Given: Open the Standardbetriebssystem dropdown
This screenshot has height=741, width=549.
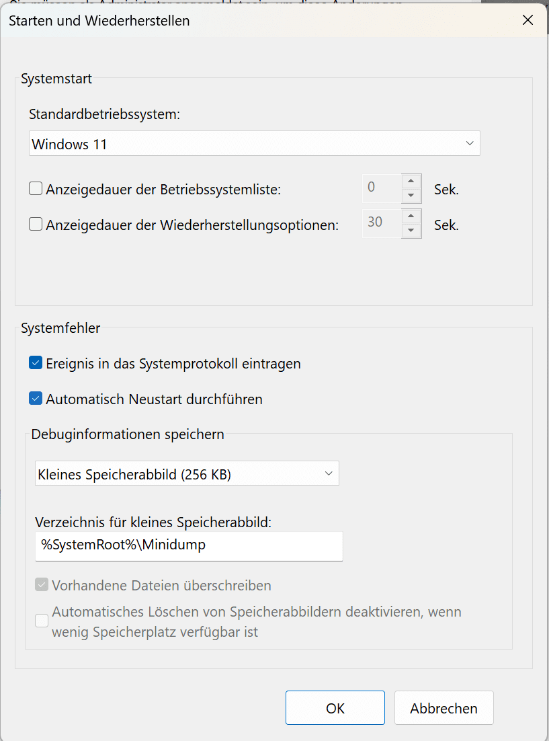Looking at the screenshot, I should [254, 144].
